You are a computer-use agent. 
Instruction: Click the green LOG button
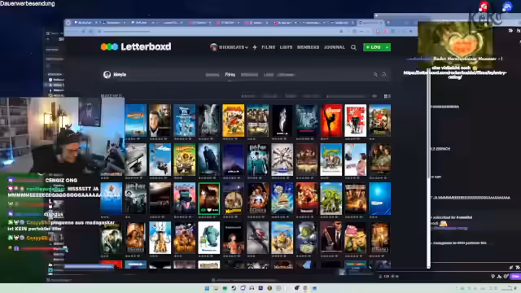(x=374, y=47)
